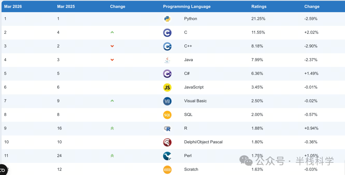The image size is (345, 175).
Task: Click the Programming Language column header
Action: coord(187,6)
